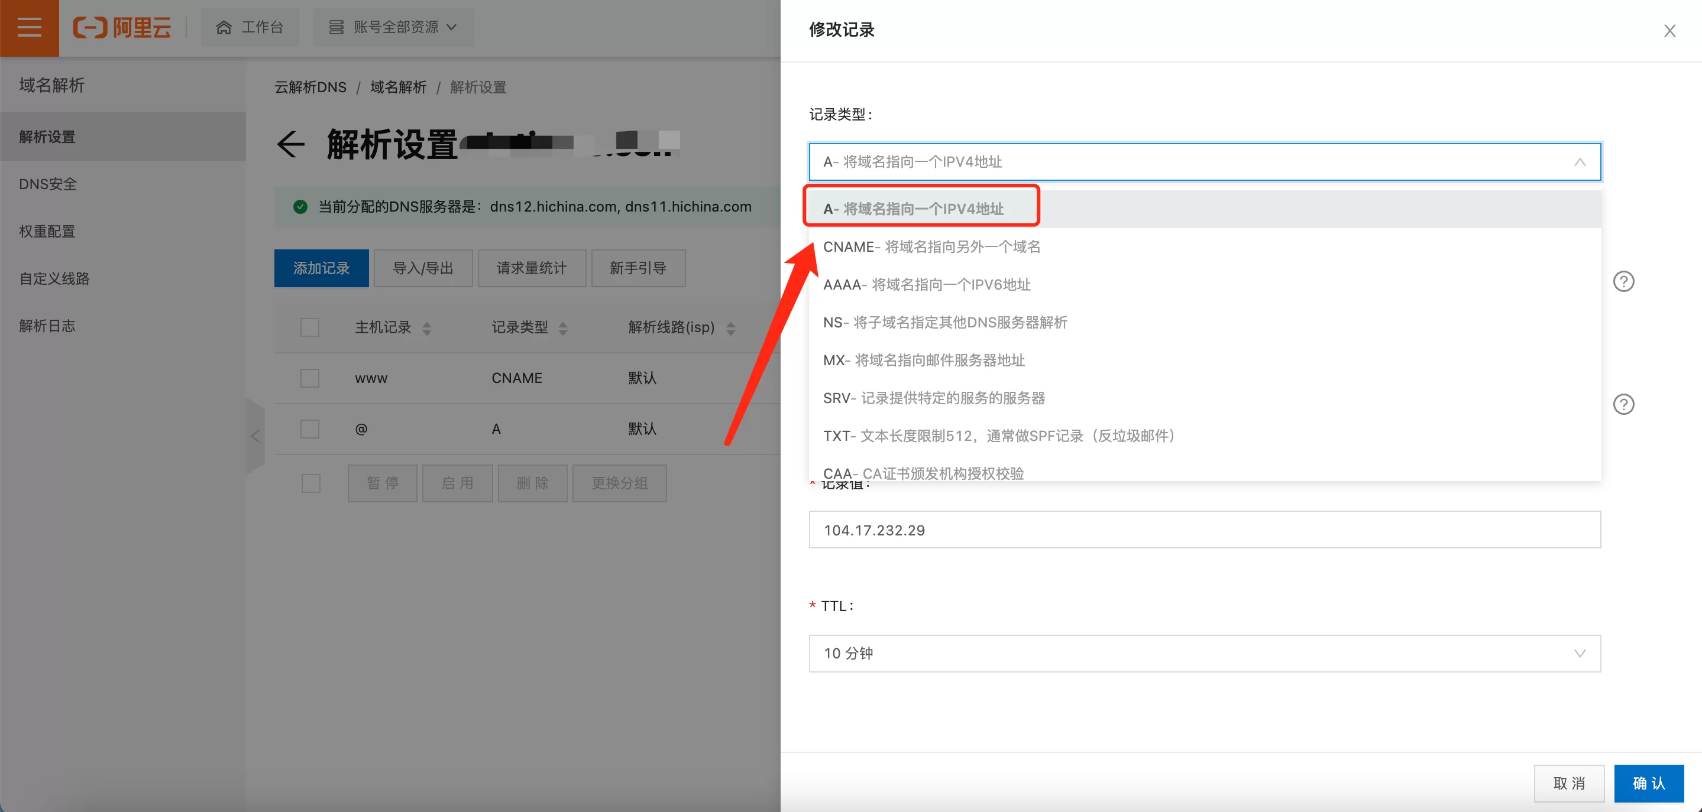Open the hamburger menu icon

click(29, 28)
